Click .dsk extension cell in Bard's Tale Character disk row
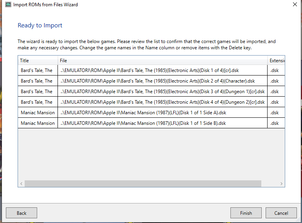This screenshot has height=223, width=302. [x=276, y=81]
